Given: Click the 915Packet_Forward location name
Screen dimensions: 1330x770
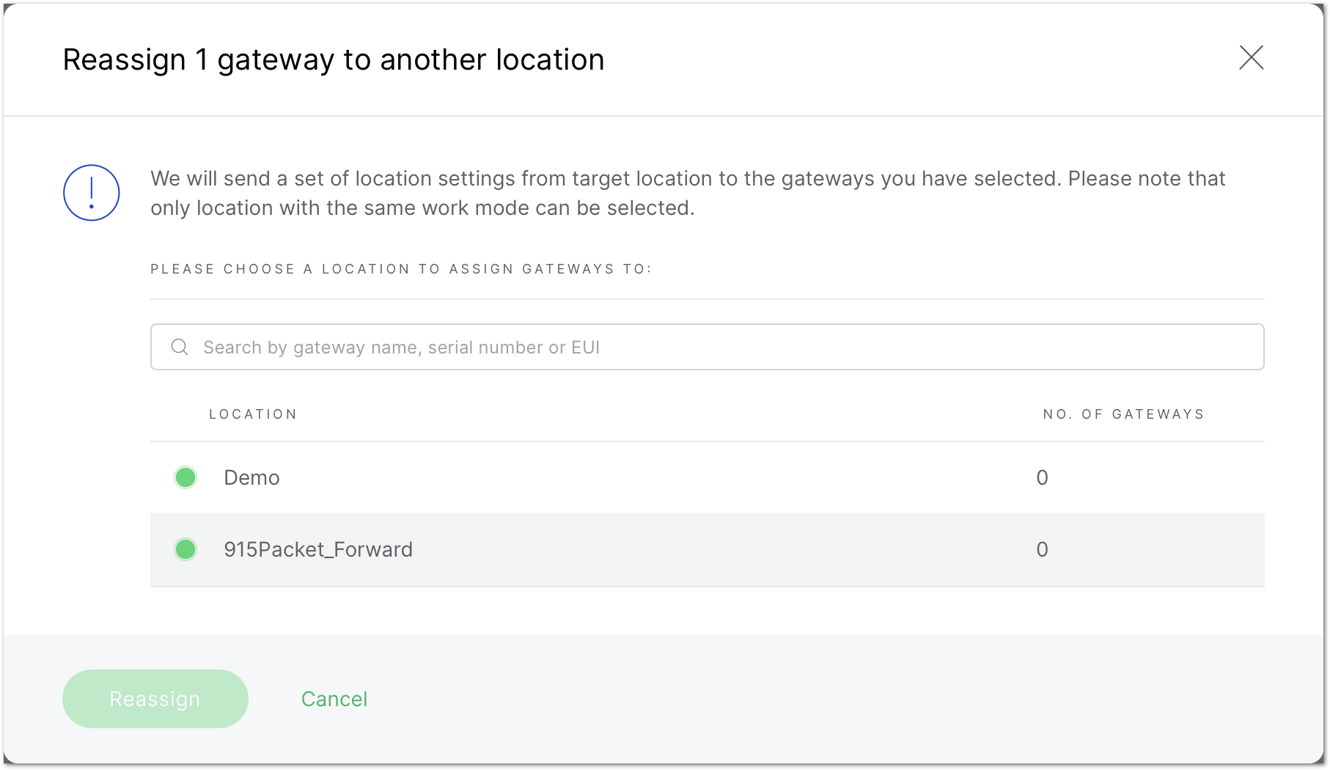Looking at the screenshot, I should coord(318,549).
